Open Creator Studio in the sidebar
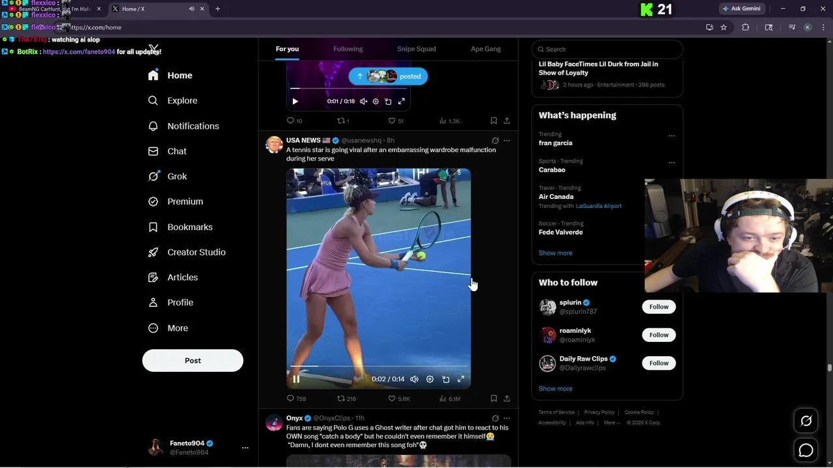 187,252
